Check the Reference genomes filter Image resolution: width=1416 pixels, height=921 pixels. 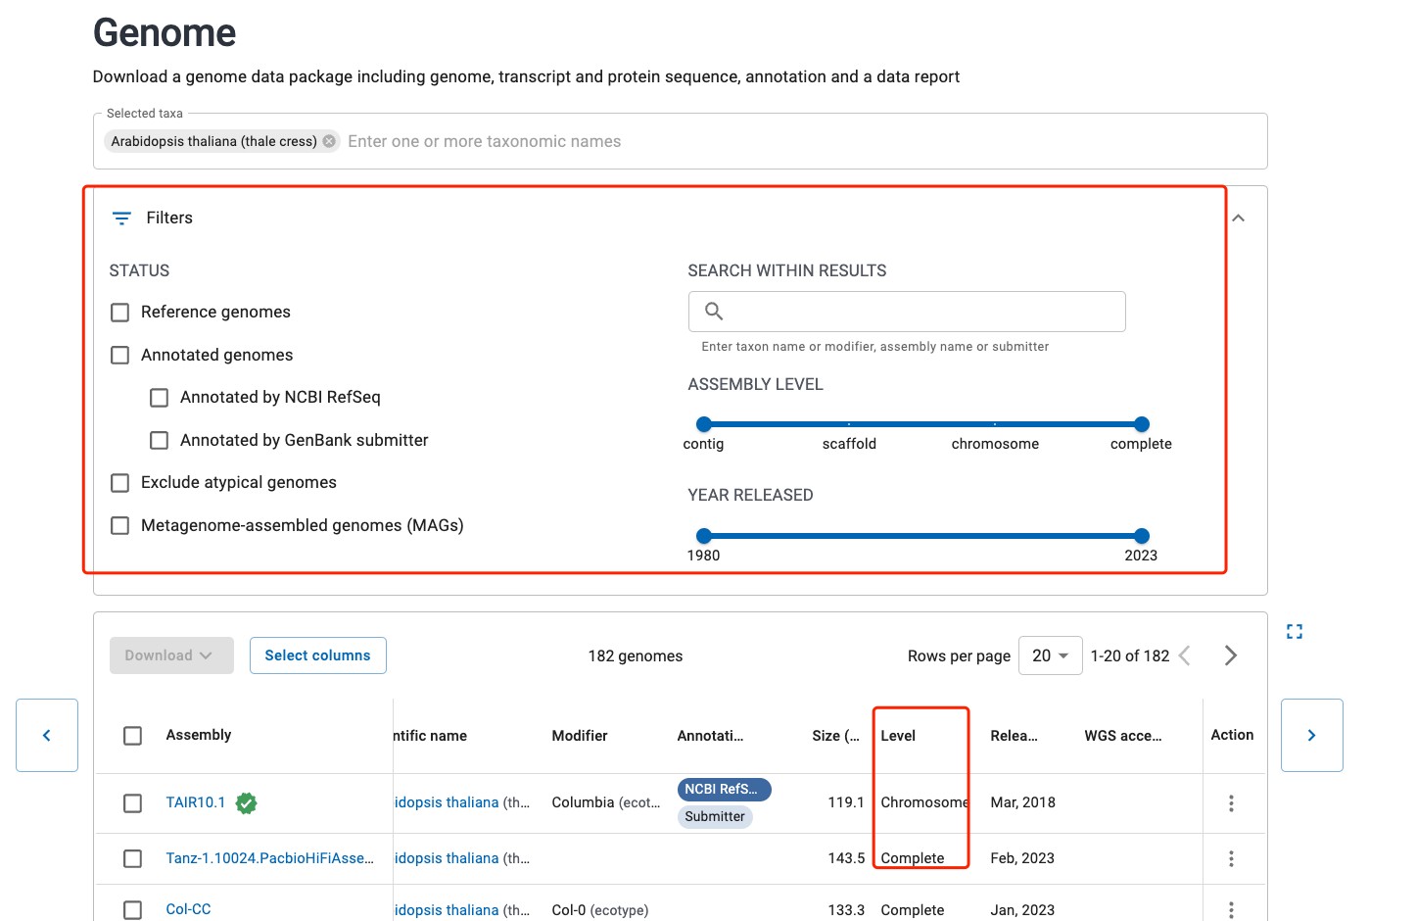pos(120,313)
